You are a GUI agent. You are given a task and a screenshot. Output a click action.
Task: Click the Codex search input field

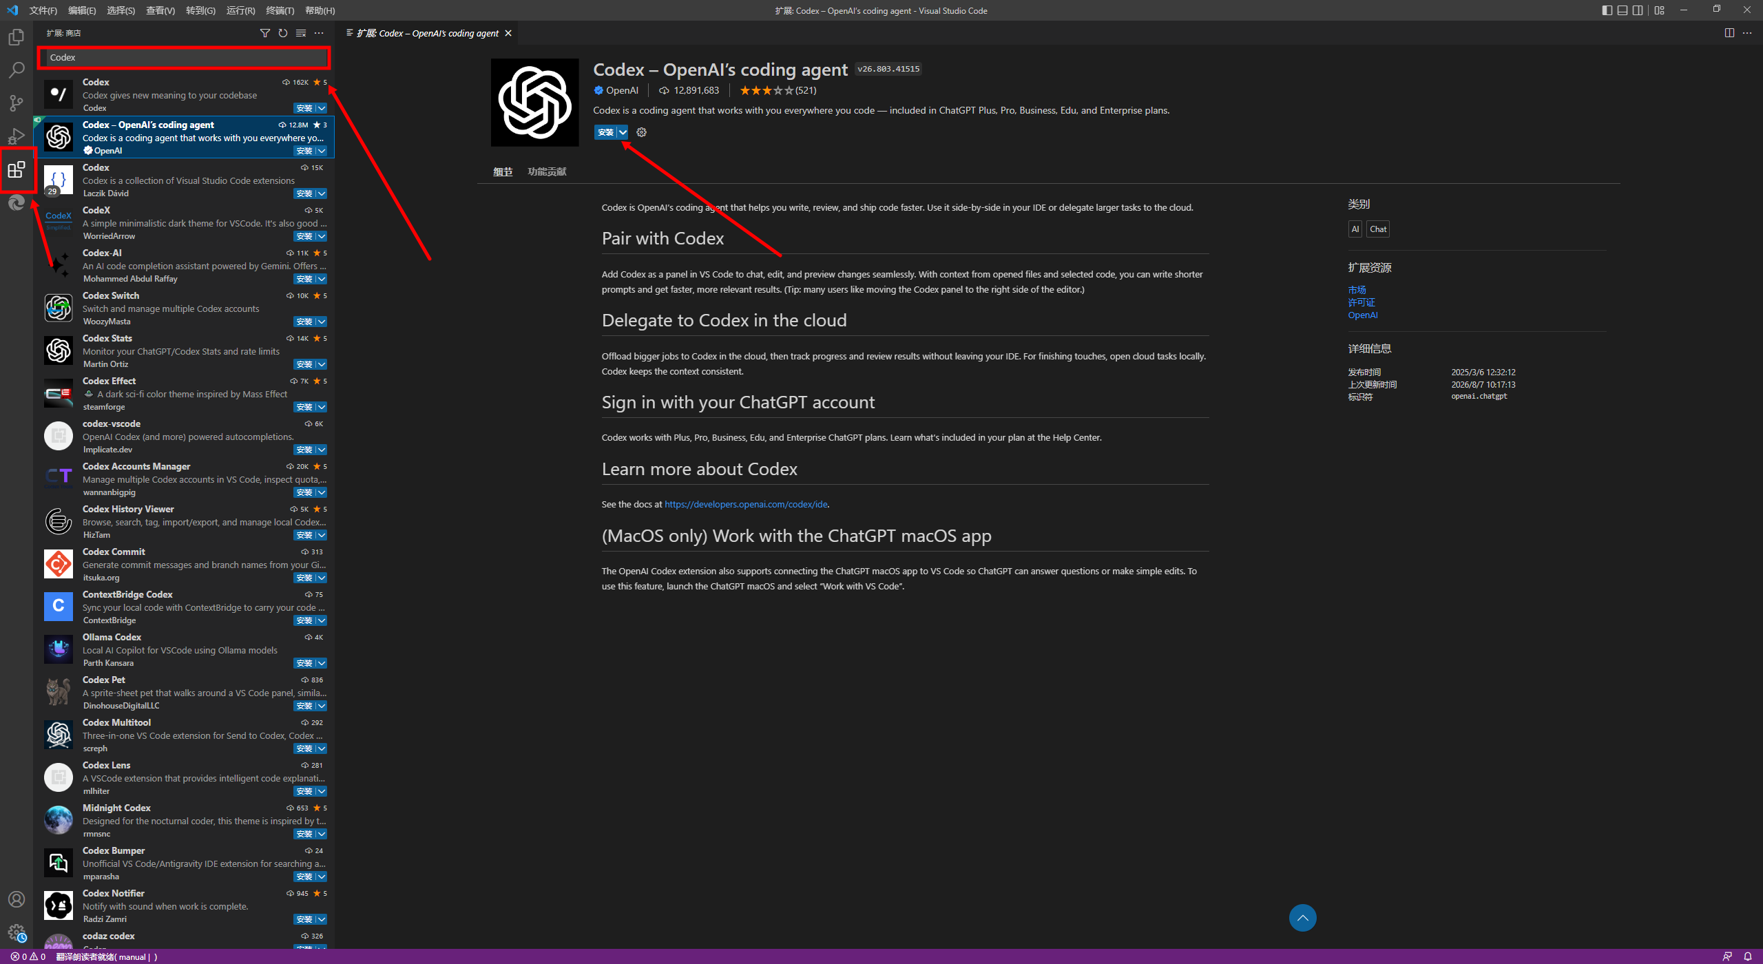click(185, 57)
